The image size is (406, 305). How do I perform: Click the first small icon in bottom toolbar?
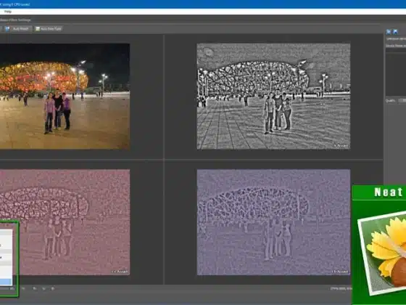pyautogui.click(x=23, y=288)
